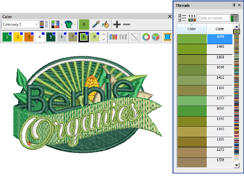Click the 1050 thread color swatch

point(192,111)
